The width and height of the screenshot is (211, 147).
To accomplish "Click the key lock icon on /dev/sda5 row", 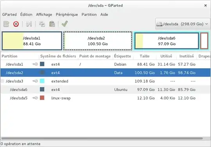I will (35, 98).
